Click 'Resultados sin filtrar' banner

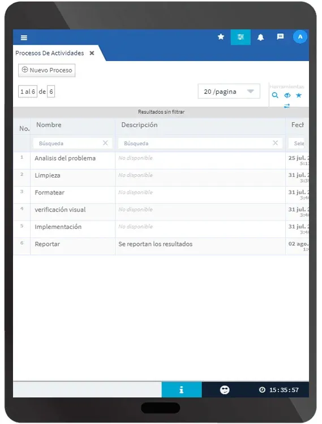pyautogui.click(x=161, y=112)
